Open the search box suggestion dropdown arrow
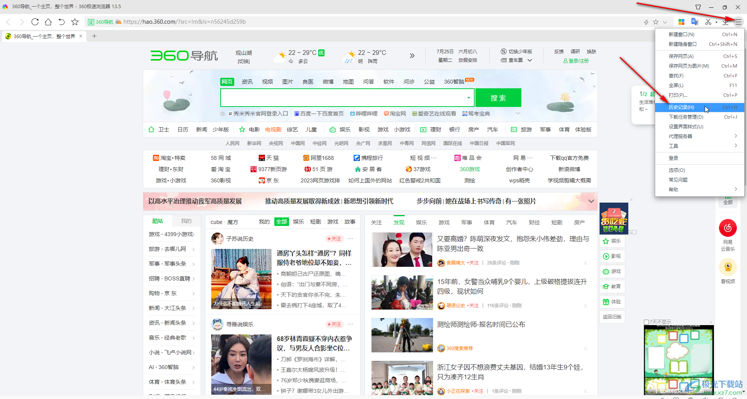 tap(469, 98)
